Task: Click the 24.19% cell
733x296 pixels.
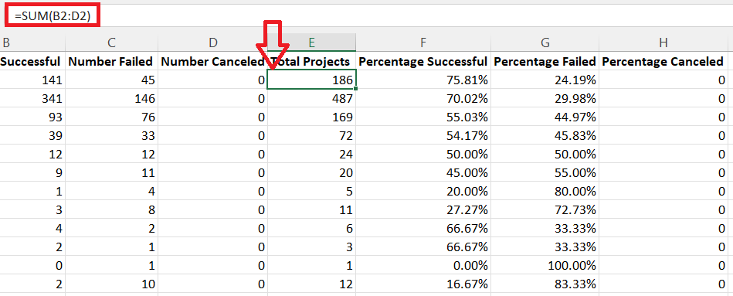Action: pyautogui.click(x=545, y=80)
